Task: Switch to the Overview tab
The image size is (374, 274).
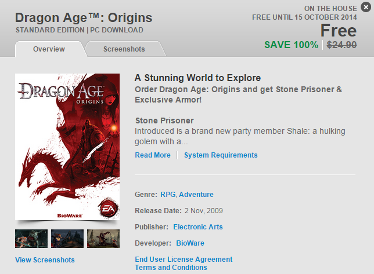Action: point(49,49)
